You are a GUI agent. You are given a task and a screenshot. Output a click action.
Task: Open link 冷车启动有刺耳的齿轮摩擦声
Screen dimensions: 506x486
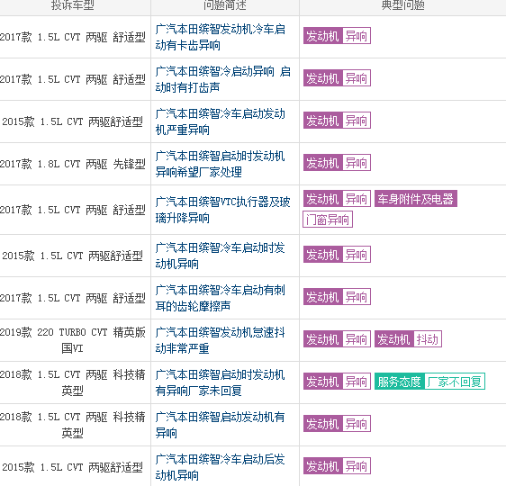coord(221,298)
